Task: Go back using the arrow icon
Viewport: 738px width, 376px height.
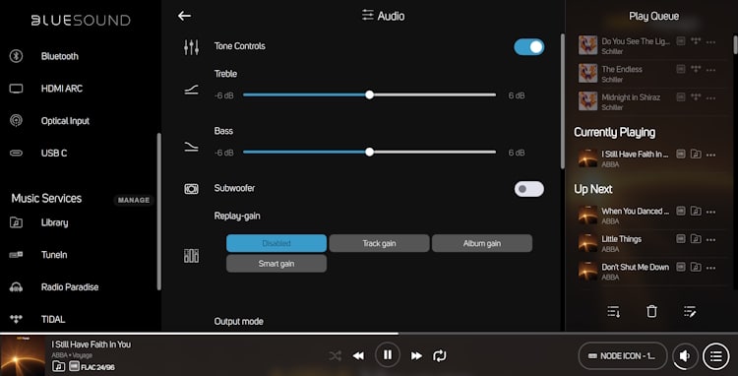Action: pyautogui.click(x=185, y=16)
